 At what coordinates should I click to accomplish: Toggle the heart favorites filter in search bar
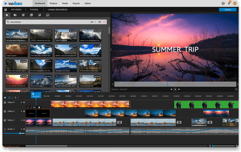105,22
